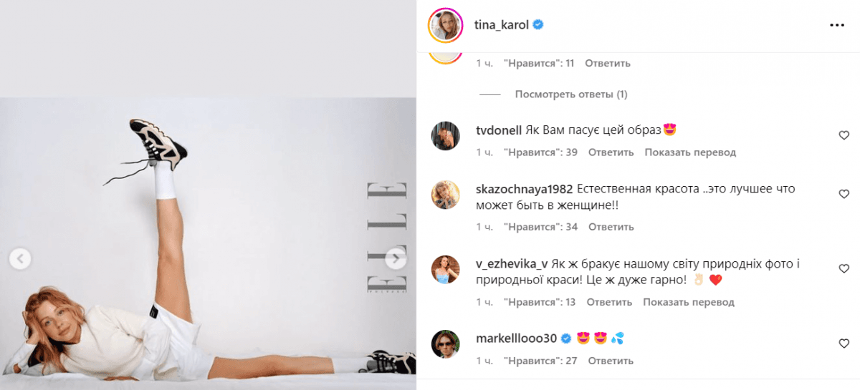860x390 pixels.
Task: Open v_ezhevika_v's profile avatar
Action: [445, 270]
